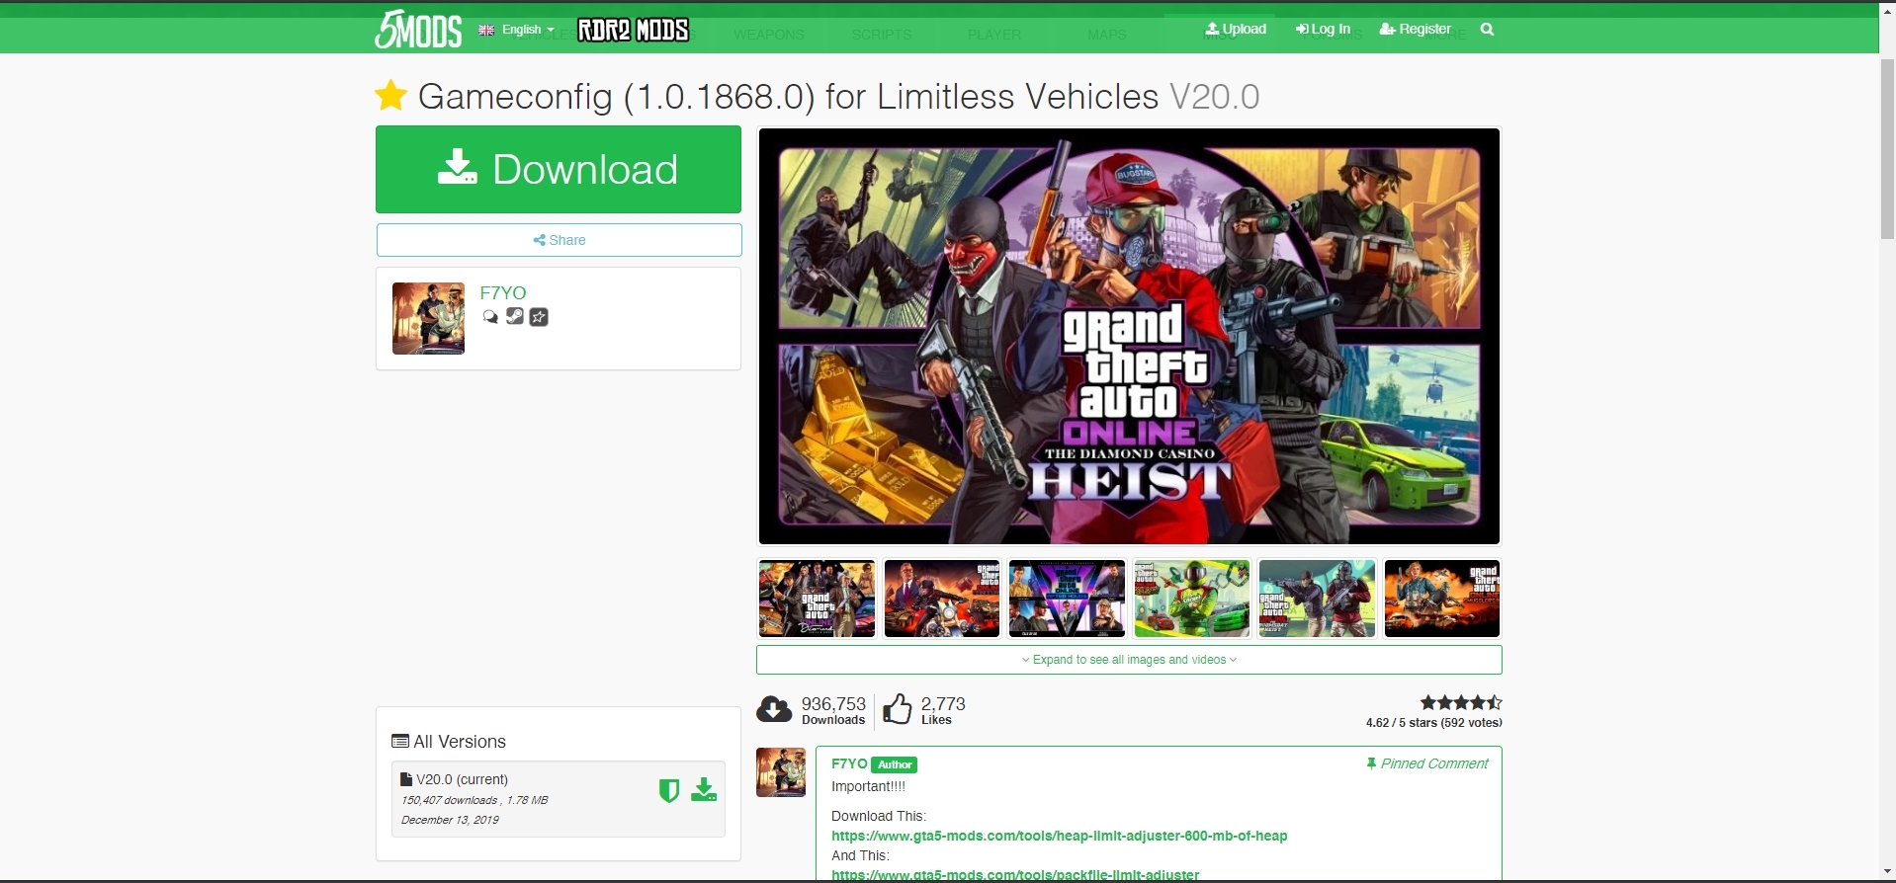Viewport: 1896px width, 883px height.
Task: Open F7YO's name on the pinned comment
Action: 849,763
